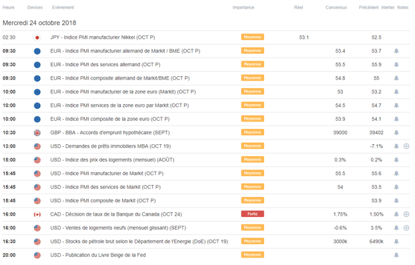
Task: Open EUR PMI manufacturier allemand Markit/BME event
Action: pyautogui.click(x=125, y=51)
